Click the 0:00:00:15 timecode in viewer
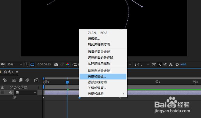The image size is (201, 118). pos(44,64)
